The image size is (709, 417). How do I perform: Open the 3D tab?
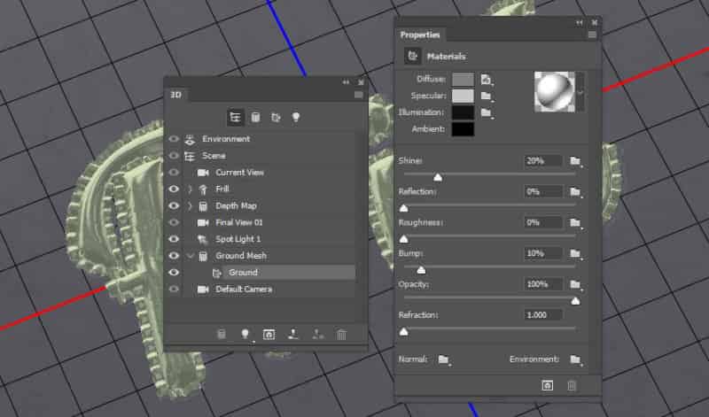tap(175, 95)
